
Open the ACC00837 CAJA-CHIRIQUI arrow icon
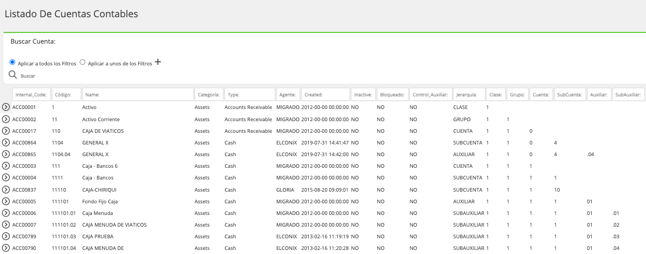(x=6, y=190)
